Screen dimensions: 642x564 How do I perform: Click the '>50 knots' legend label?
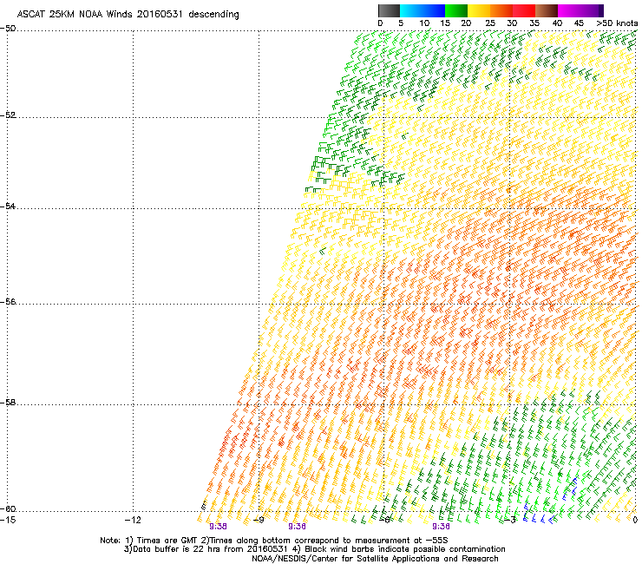pos(617,23)
